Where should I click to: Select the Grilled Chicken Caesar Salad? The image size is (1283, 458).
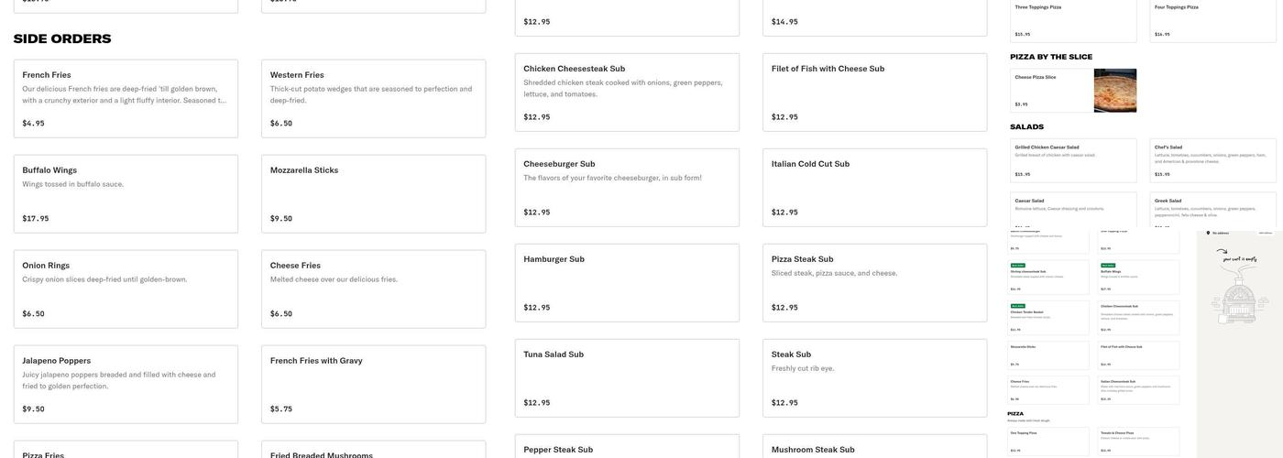[1072, 160]
